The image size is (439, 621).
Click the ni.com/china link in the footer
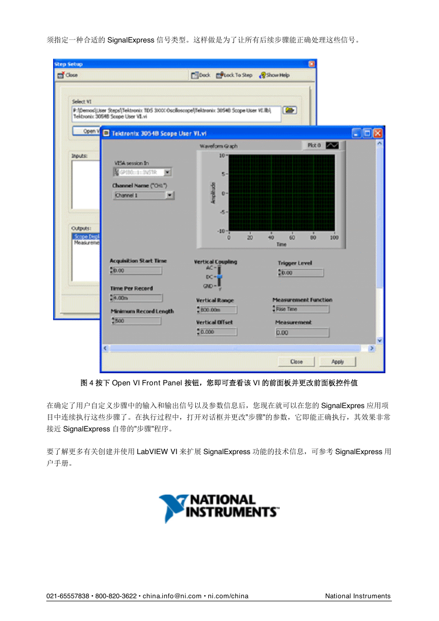228,596
